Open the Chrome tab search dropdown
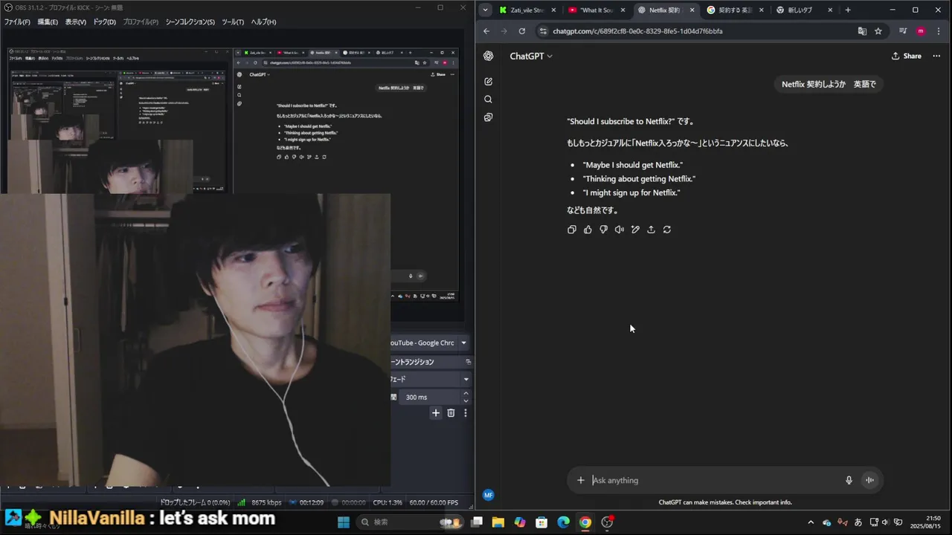 point(486,10)
